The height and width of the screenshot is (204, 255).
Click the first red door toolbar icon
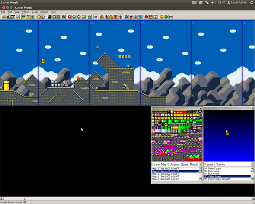[102, 17]
